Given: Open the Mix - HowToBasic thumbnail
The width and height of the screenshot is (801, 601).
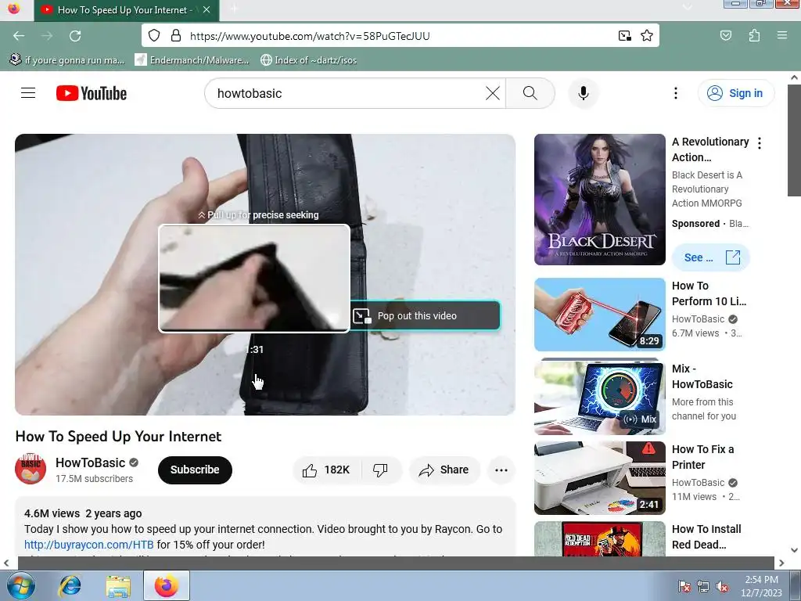Looking at the screenshot, I should 600,397.
